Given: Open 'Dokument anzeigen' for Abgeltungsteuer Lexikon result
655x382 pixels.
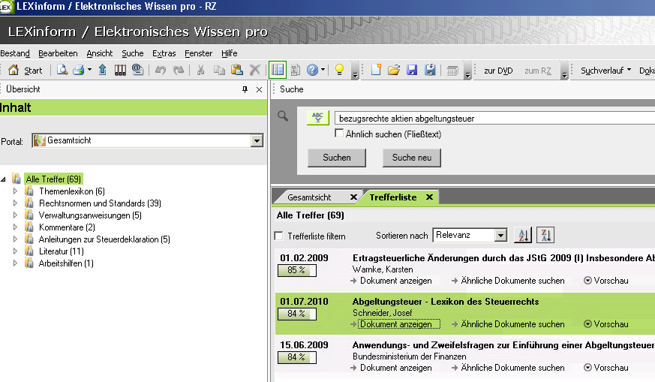Looking at the screenshot, I should point(395,324).
